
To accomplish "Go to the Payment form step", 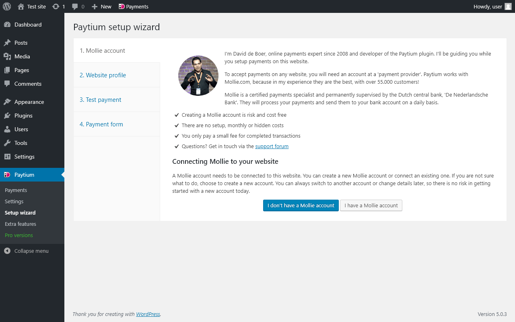I will coord(101,124).
